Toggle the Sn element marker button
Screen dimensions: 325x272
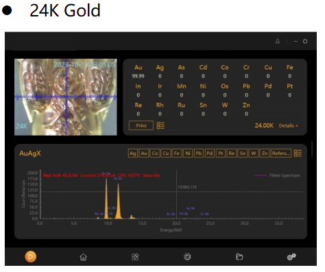tap(243, 153)
